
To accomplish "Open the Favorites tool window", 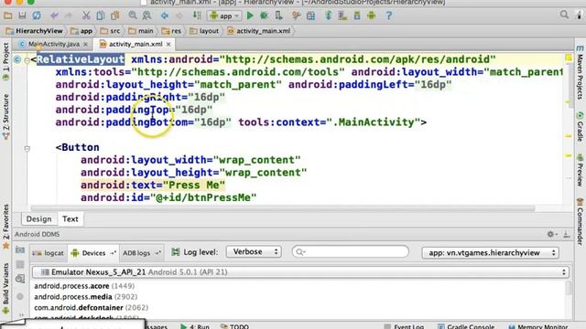I will (x=5, y=226).
